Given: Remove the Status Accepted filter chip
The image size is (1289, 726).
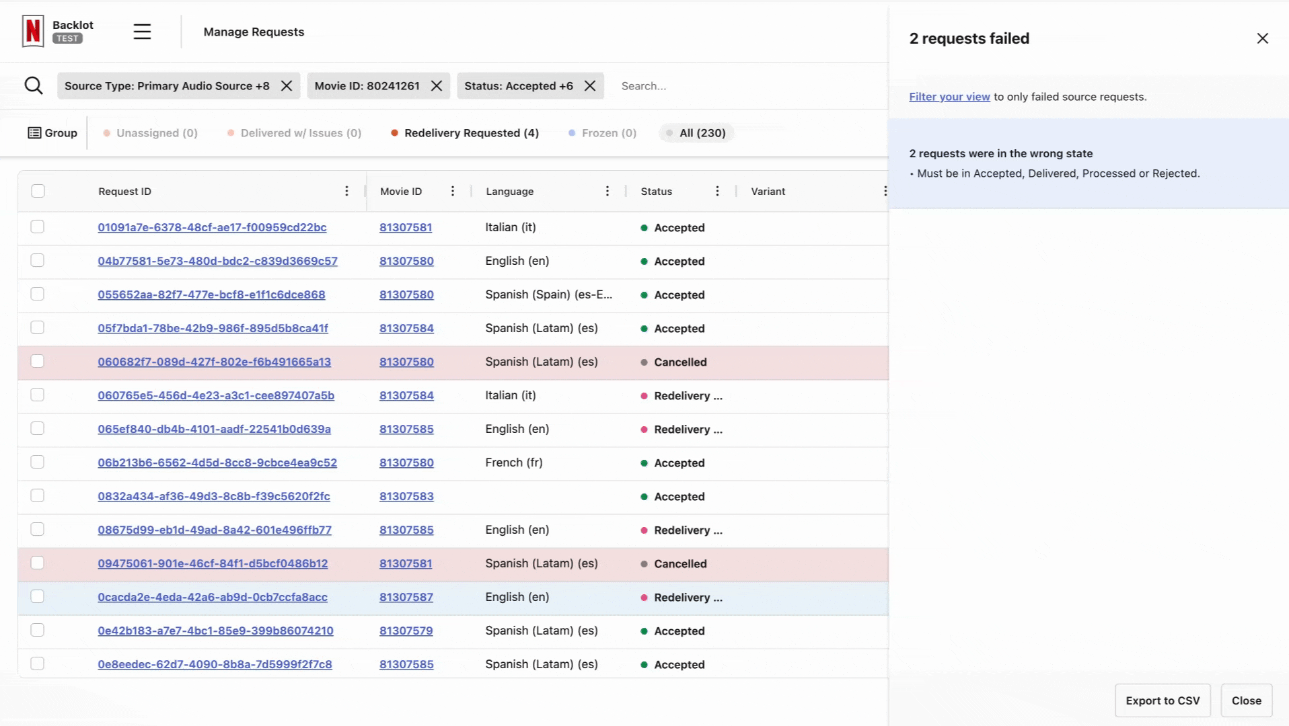Looking at the screenshot, I should pos(590,86).
